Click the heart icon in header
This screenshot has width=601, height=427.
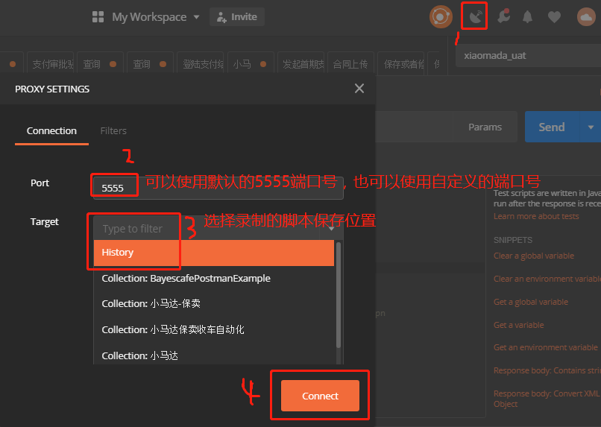[554, 17]
